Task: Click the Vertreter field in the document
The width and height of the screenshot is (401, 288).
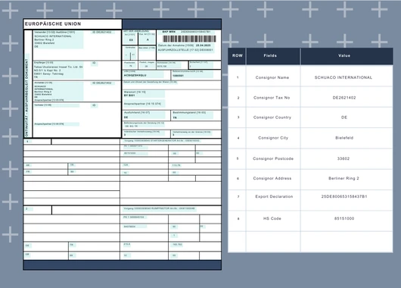Action: pos(56,105)
